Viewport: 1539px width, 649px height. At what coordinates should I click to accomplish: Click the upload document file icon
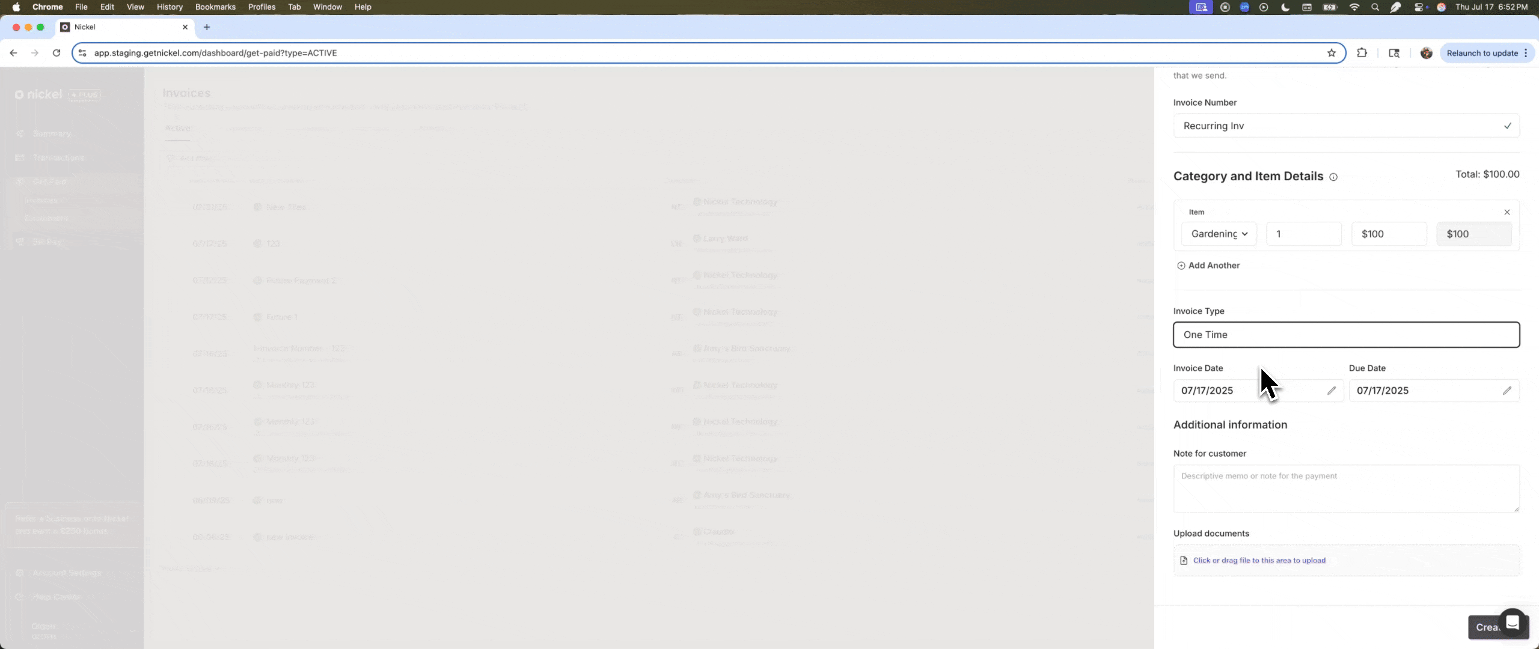pos(1184,560)
